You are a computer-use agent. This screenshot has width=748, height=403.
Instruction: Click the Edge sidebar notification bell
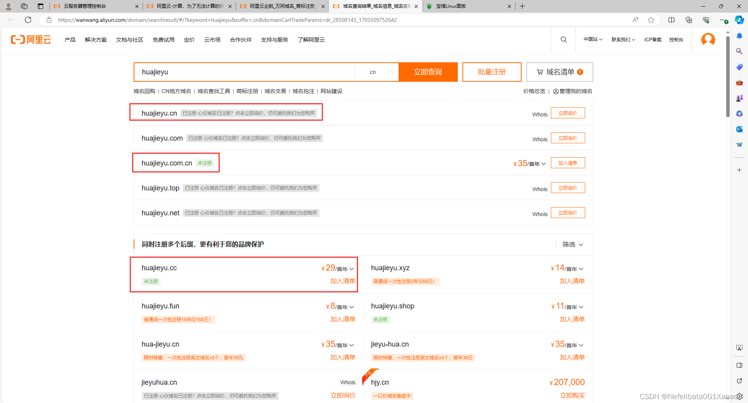tap(739, 36)
